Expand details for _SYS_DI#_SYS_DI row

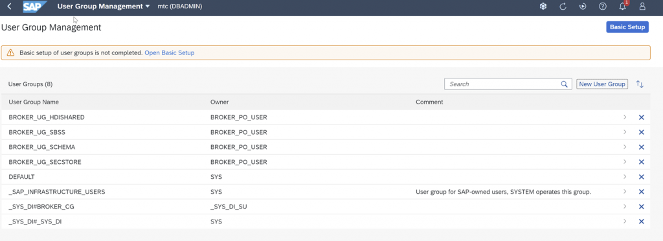625,221
